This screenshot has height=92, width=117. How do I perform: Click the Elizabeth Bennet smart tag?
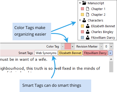pos(70,53)
